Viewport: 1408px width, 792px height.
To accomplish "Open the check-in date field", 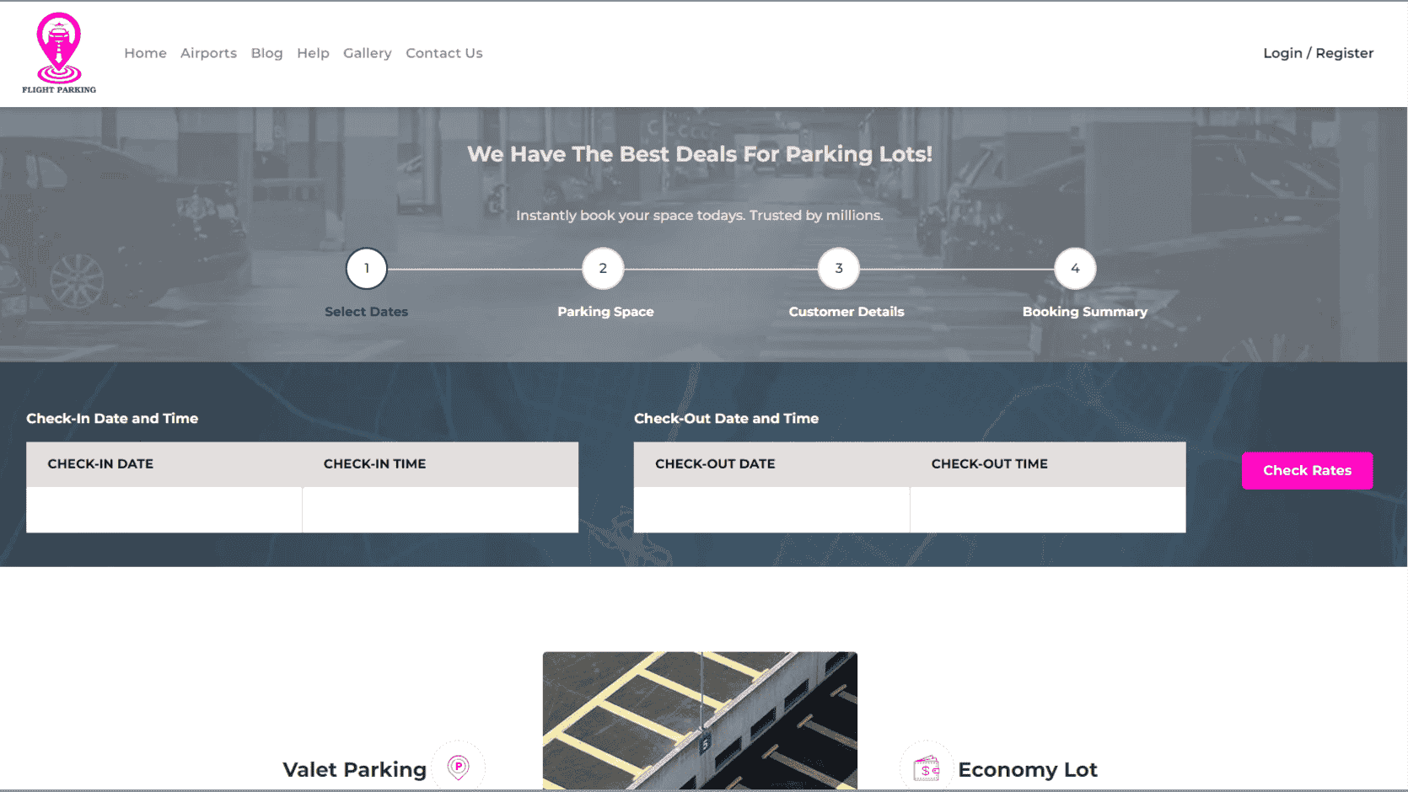I will click(x=164, y=510).
